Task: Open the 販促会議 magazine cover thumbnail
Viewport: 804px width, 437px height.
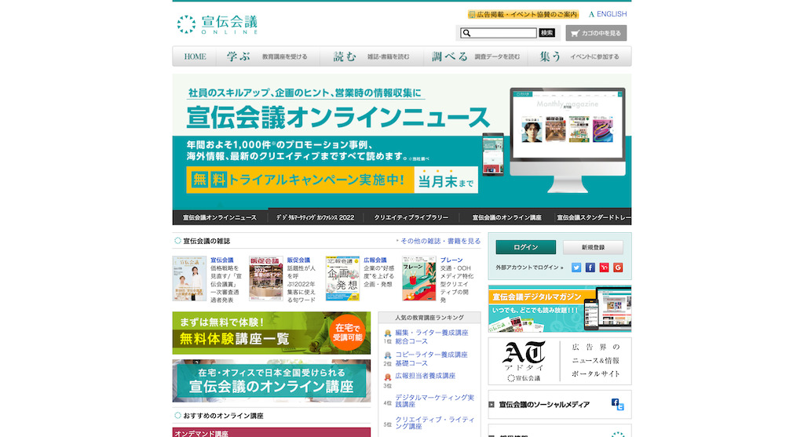Action: [x=266, y=279]
